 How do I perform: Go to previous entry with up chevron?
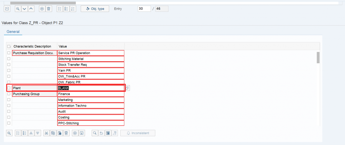[31, 9]
